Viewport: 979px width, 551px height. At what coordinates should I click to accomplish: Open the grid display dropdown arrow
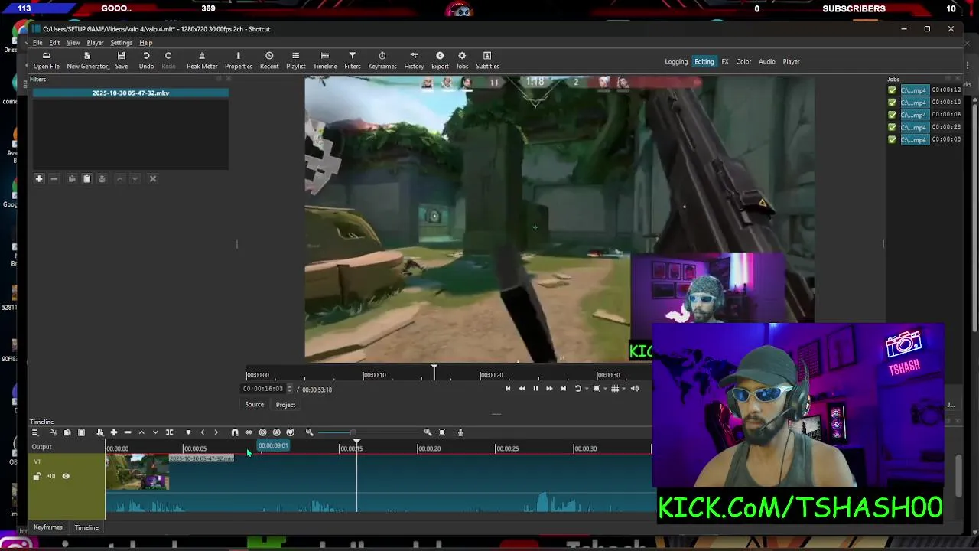coord(623,389)
